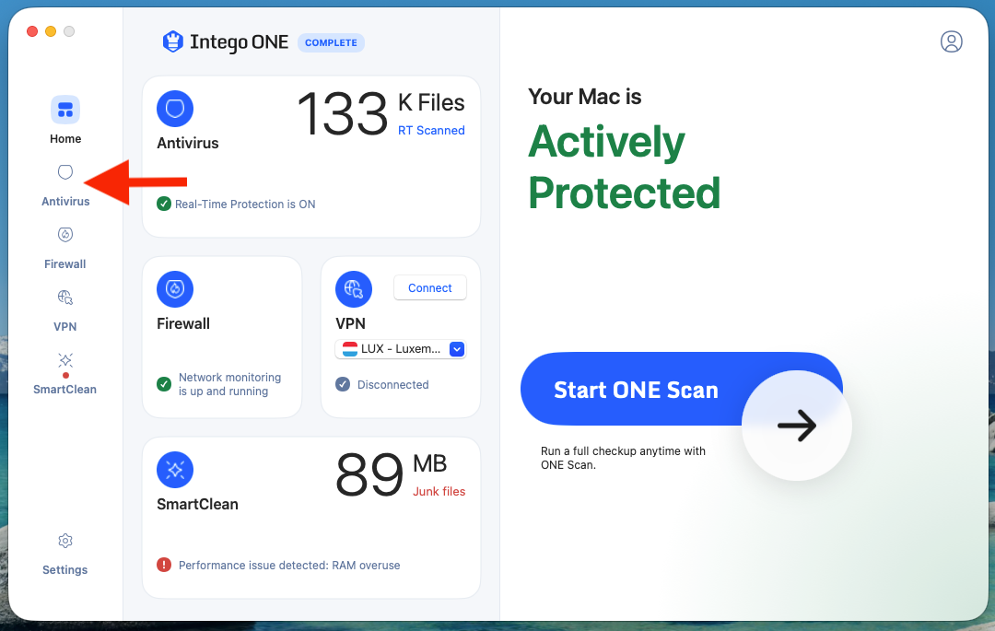Click the SmartClean card title
Image resolution: width=995 pixels, height=631 pixels.
point(197,504)
